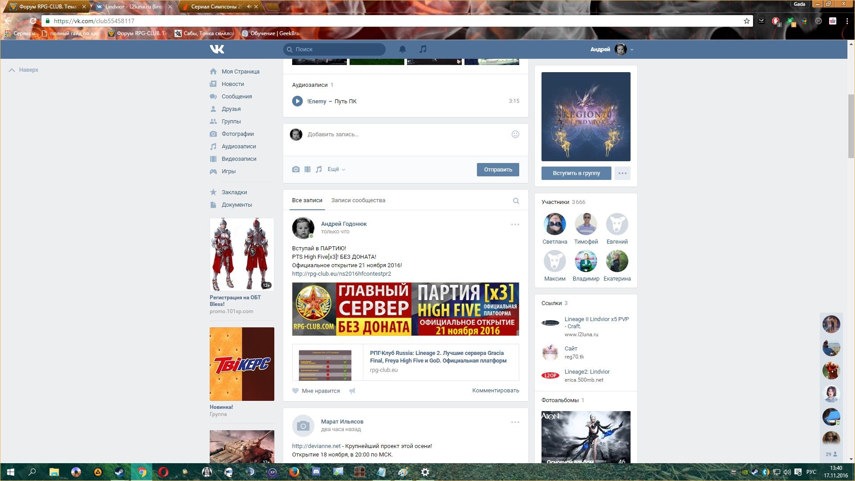Open the rpg-club.eu contest link in post
The width and height of the screenshot is (855, 481).
(x=342, y=273)
